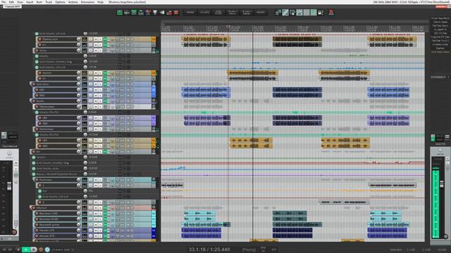Arm the Pan envelope lane green button
This screenshot has width=451, height=253.
pyautogui.click(x=40, y=191)
